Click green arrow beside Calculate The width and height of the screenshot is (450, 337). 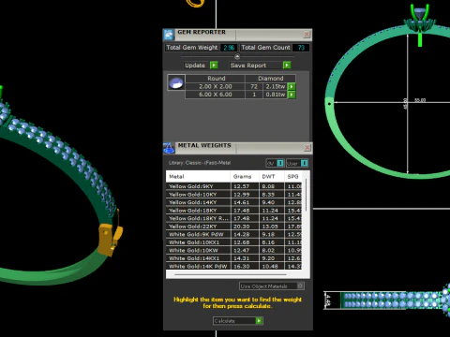coord(259,321)
